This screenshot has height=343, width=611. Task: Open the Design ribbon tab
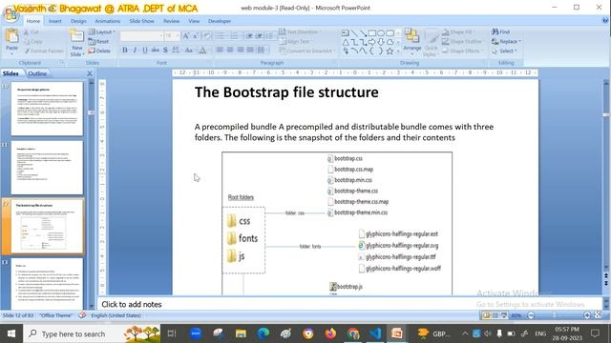(78, 21)
